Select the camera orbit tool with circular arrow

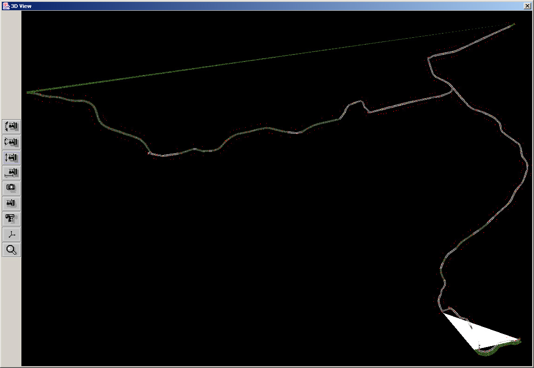pyautogui.click(x=12, y=142)
